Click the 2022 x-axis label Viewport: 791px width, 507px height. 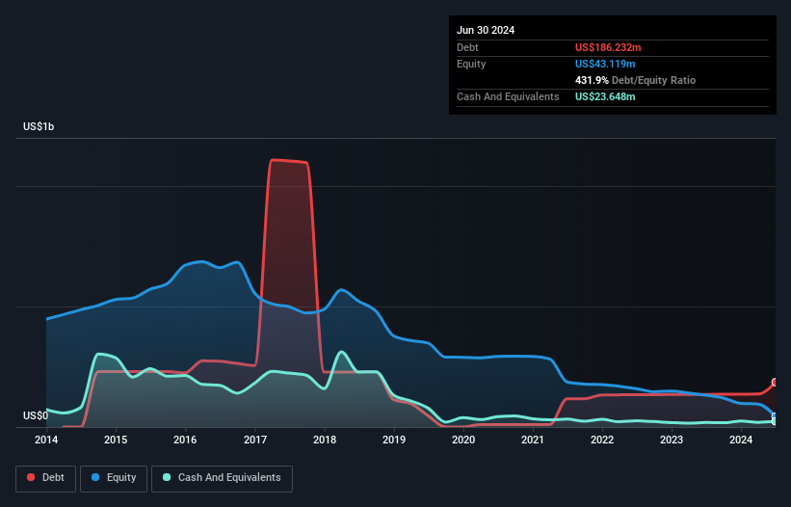(602, 440)
